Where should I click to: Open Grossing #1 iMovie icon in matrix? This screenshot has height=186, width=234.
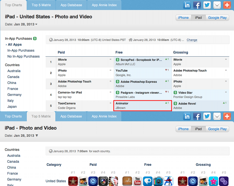[183, 181]
